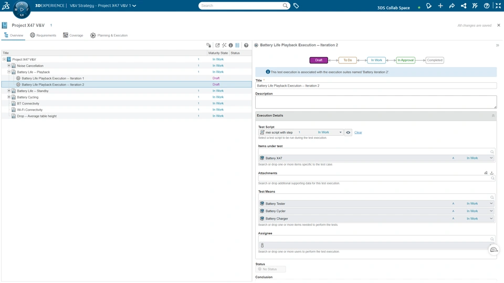
Task: Expand the Battery Life -- Standby node
Action: pyautogui.click(x=9, y=91)
